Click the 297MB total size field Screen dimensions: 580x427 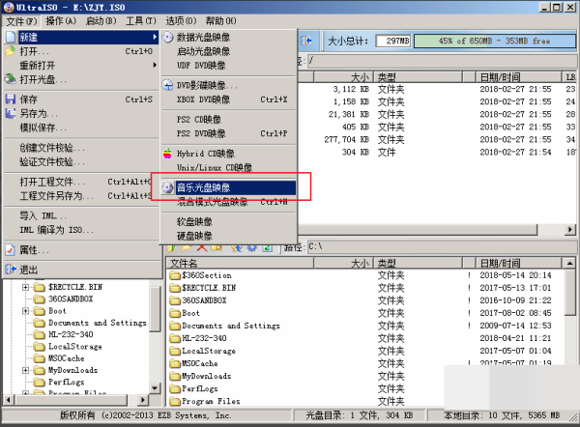(x=392, y=41)
